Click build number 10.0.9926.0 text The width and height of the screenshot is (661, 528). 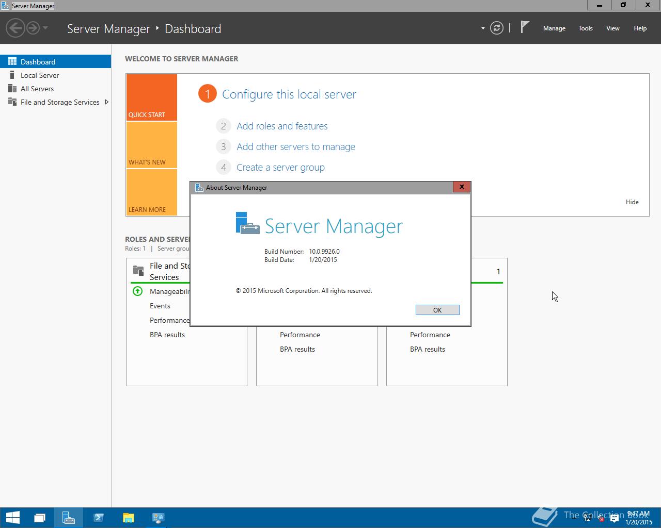click(324, 252)
